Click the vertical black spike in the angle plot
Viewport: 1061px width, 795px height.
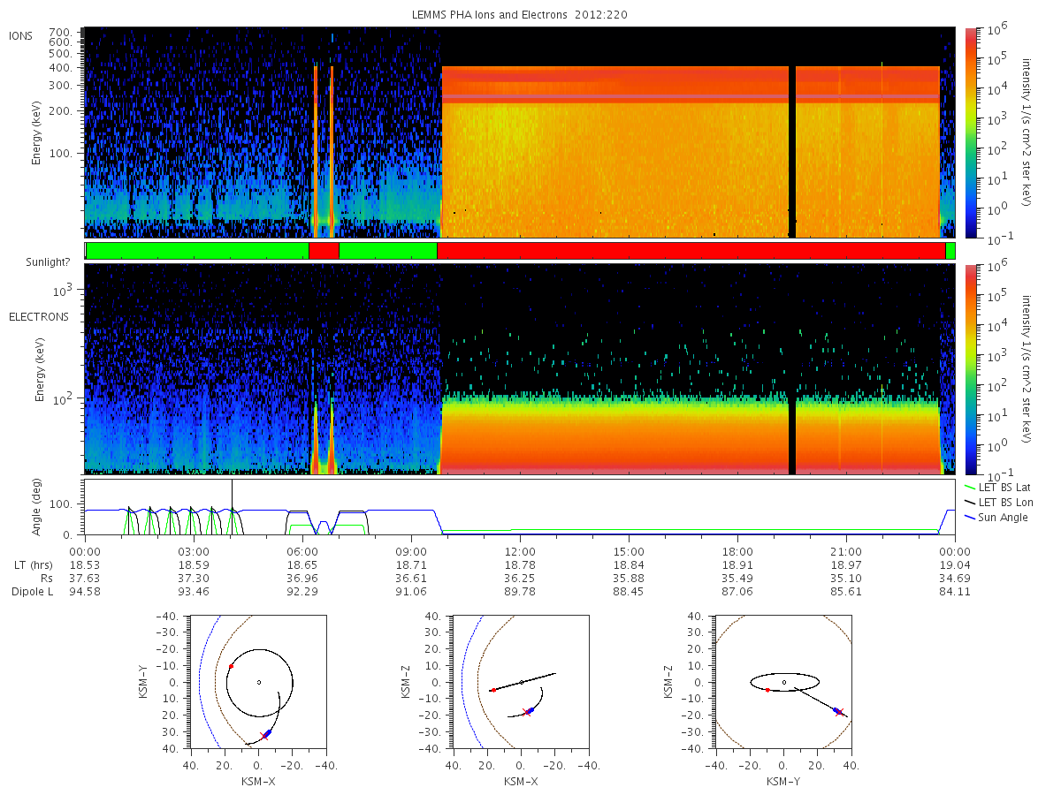pos(232,506)
